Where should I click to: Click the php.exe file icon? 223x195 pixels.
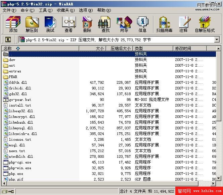pos(6,174)
